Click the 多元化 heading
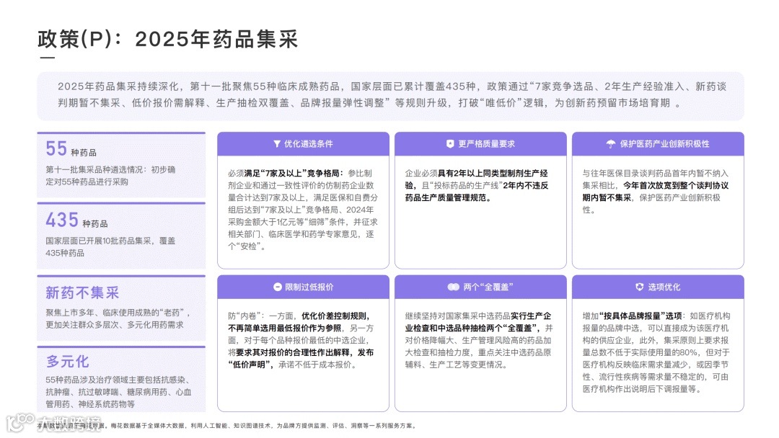The height and width of the screenshot is (438, 779). pos(68,362)
